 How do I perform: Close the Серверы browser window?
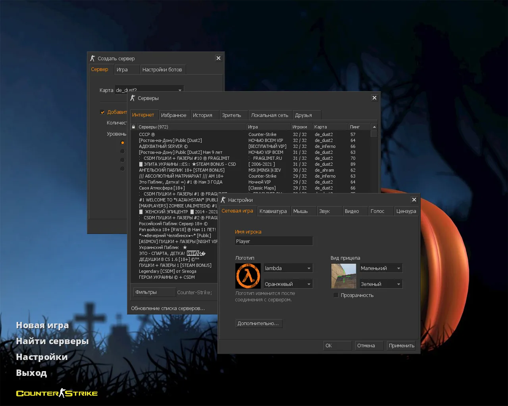pos(374,98)
